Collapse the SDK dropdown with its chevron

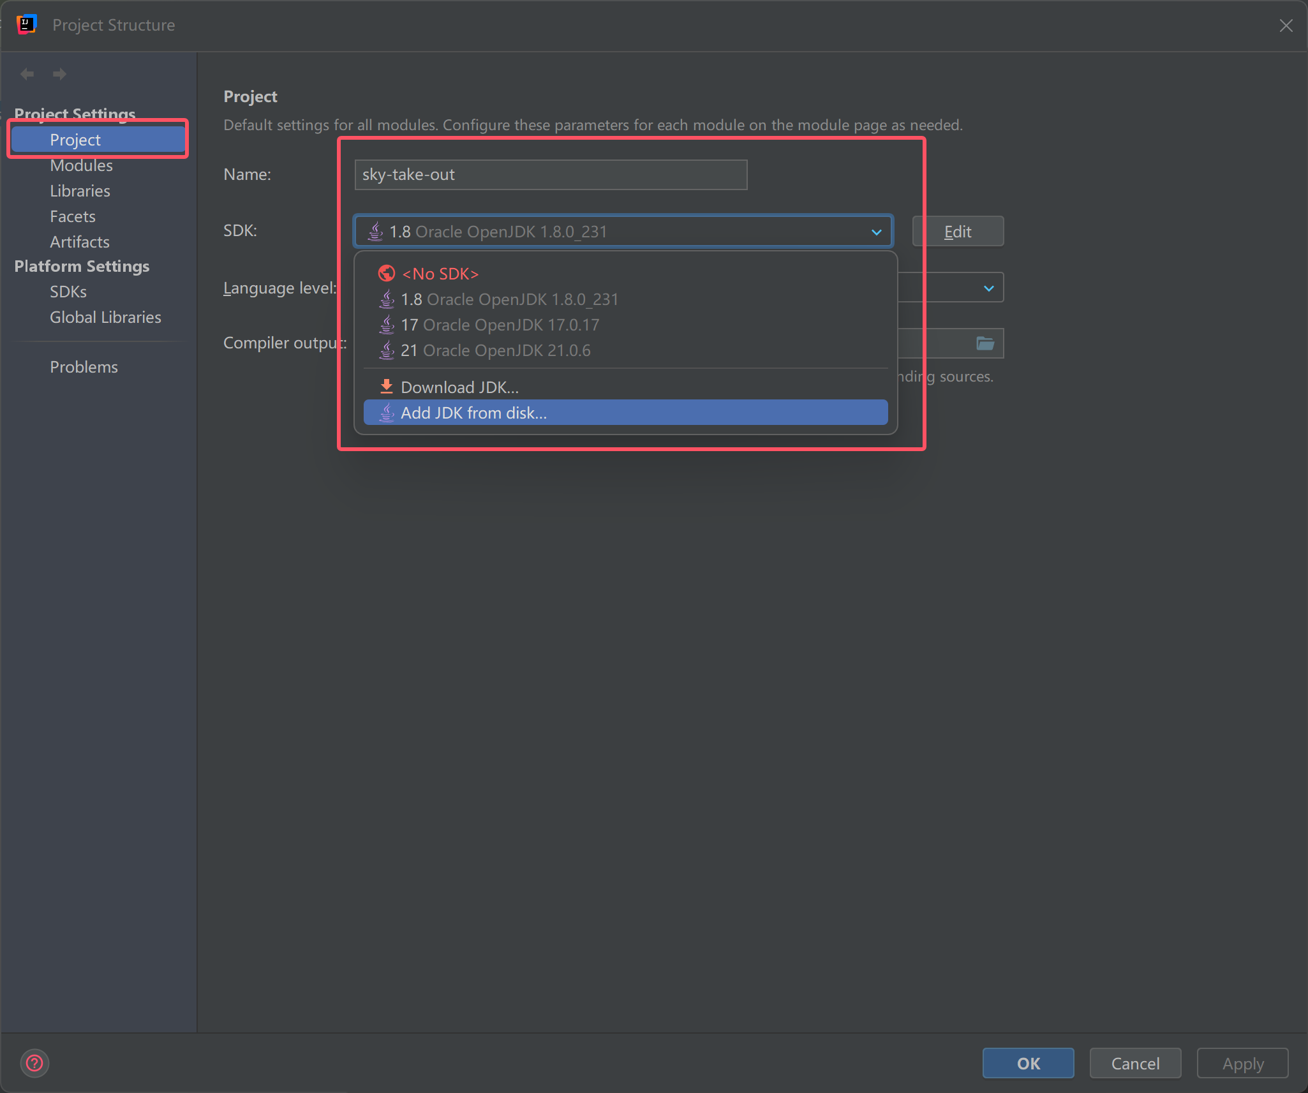point(876,232)
